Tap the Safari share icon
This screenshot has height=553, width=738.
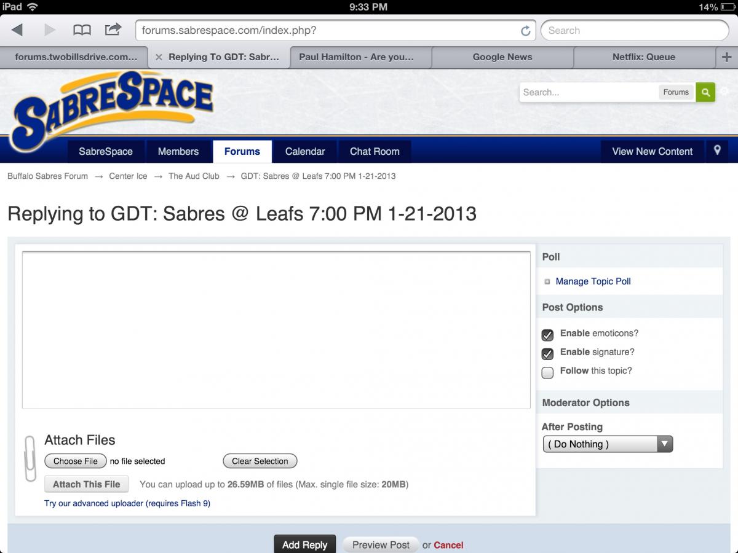[x=113, y=29]
